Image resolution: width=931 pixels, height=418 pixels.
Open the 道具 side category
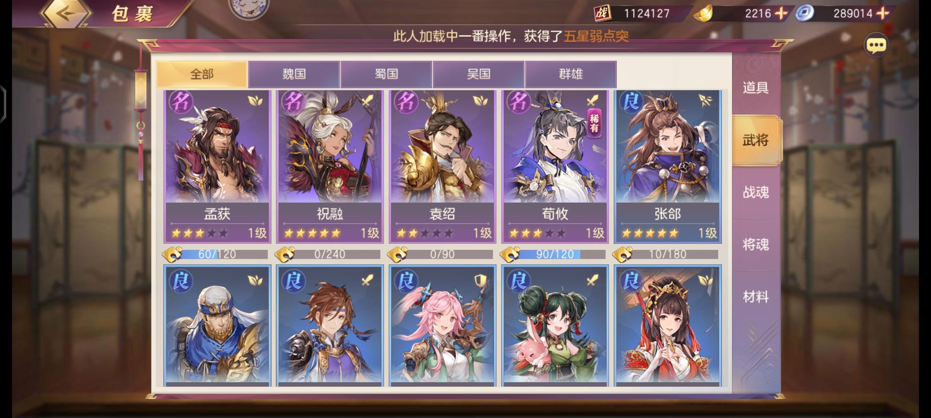point(756,88)
